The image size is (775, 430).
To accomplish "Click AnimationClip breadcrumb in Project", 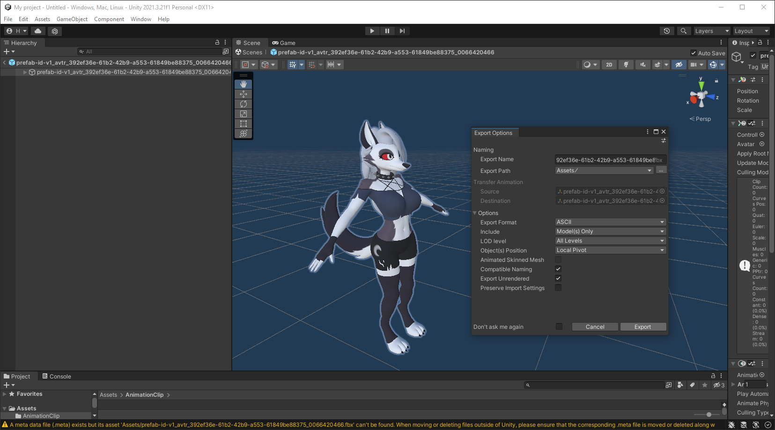I will [144, 395].
